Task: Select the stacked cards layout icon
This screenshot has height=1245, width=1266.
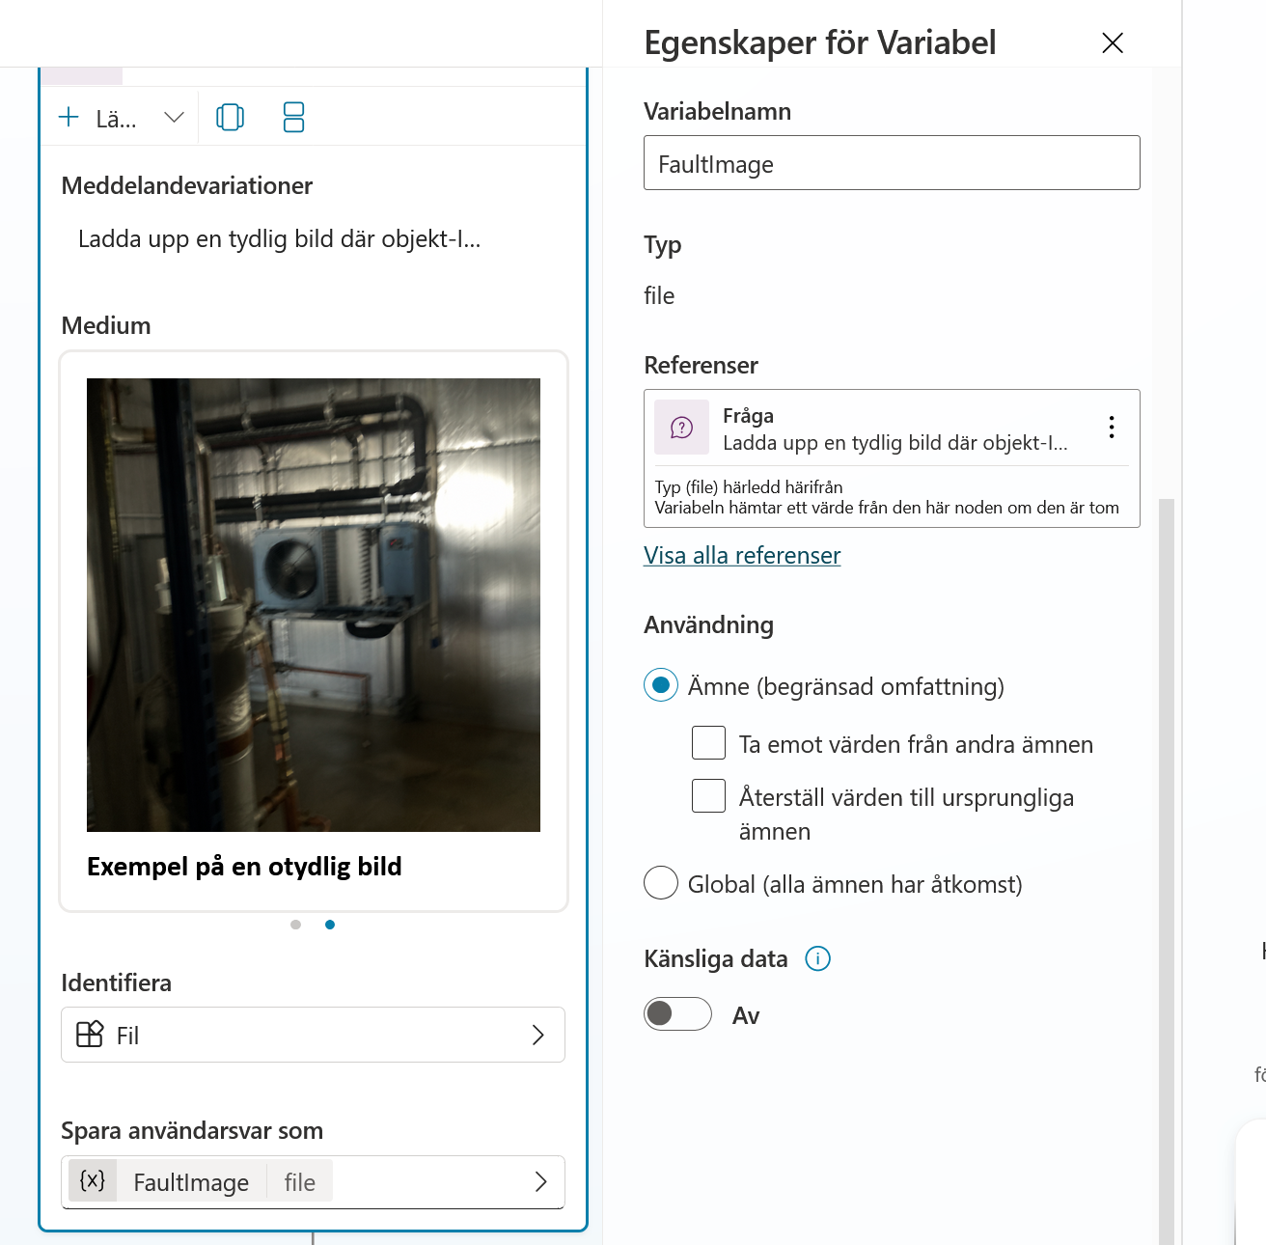Action: click(x=293, y=118)
